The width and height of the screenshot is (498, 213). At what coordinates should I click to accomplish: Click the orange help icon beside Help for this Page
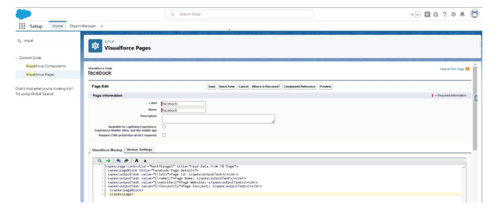point(467,69)
